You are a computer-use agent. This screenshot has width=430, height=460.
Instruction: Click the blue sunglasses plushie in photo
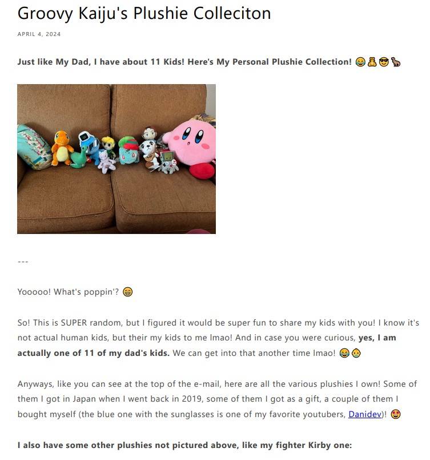(89, 146)
